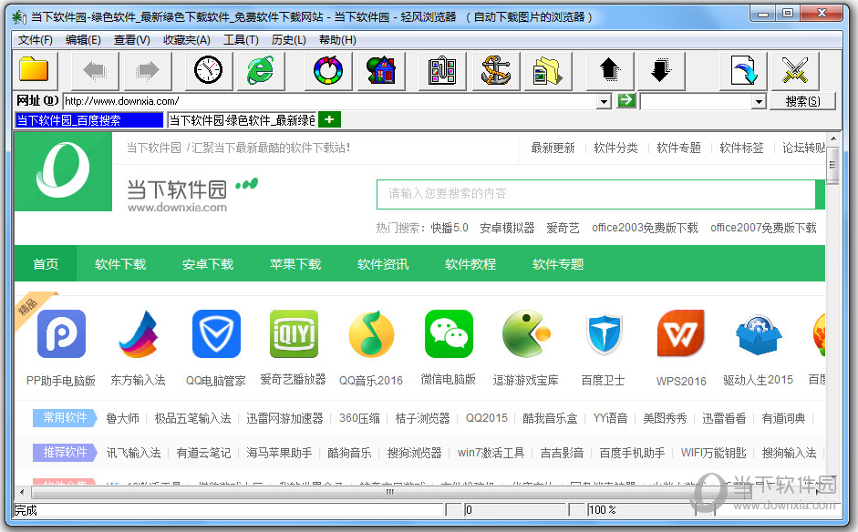The image size is (858, 532).
Task: Go forward with the right arrow button
Action: [148, 70]
